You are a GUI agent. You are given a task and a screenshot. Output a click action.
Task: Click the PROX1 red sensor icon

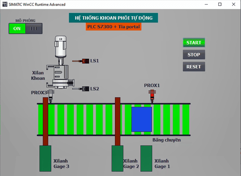(152, 96)
